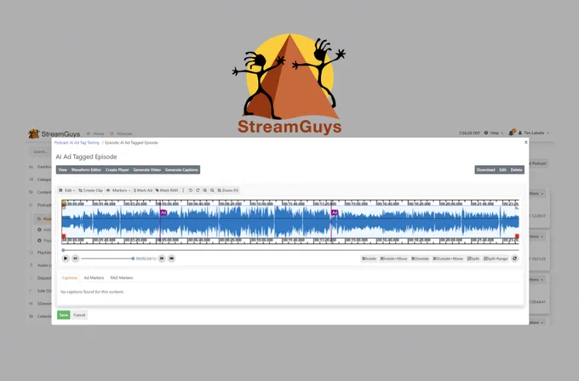
Task: Click the Zoom Fit button
Action: tap(228, 190)
